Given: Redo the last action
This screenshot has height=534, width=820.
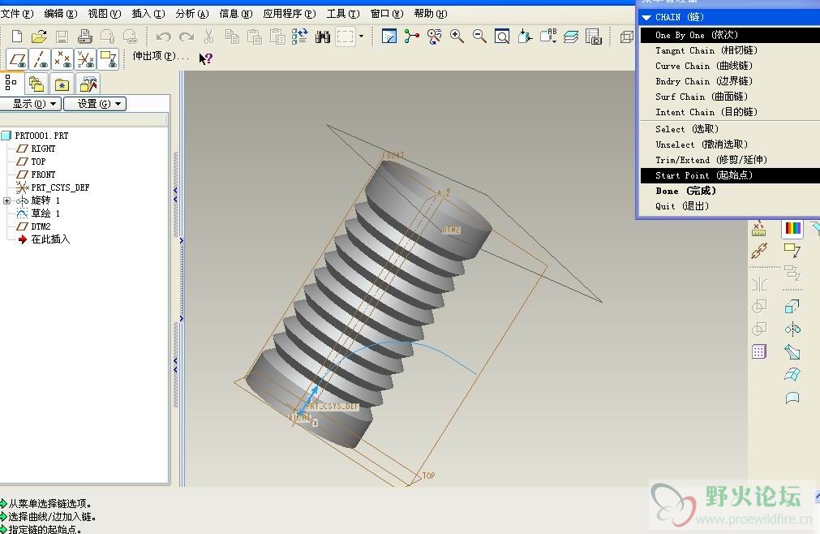Looking at the screenshot, I should click(187, 37).
